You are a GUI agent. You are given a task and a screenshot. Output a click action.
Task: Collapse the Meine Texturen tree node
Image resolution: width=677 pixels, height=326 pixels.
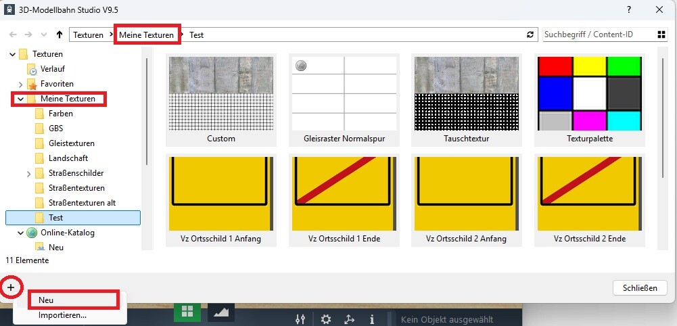click(x=20, y=99)
